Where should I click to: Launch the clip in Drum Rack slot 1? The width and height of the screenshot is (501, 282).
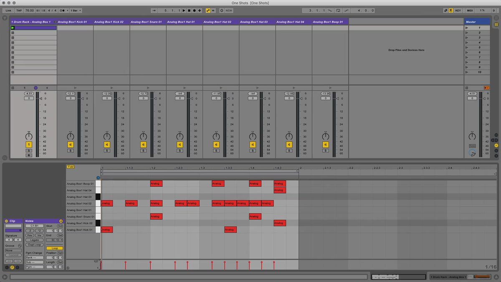pyautogui.click(x=13, y=28)
